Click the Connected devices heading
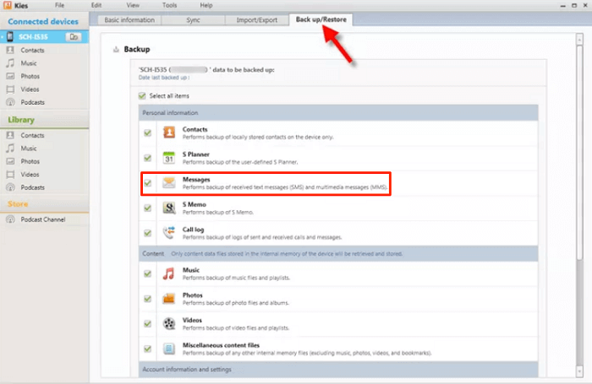592x384 pixels. pos(43,21)
